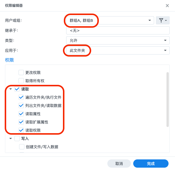
Task: Open the 类型 允许 dropdown
Action: 118,40
